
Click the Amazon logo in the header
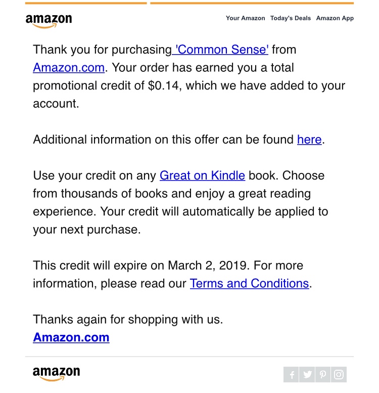tap(49, 20)
